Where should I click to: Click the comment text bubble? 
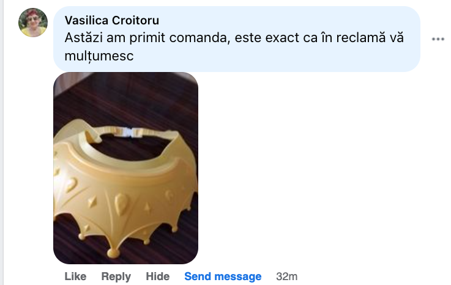pos(237,39)
